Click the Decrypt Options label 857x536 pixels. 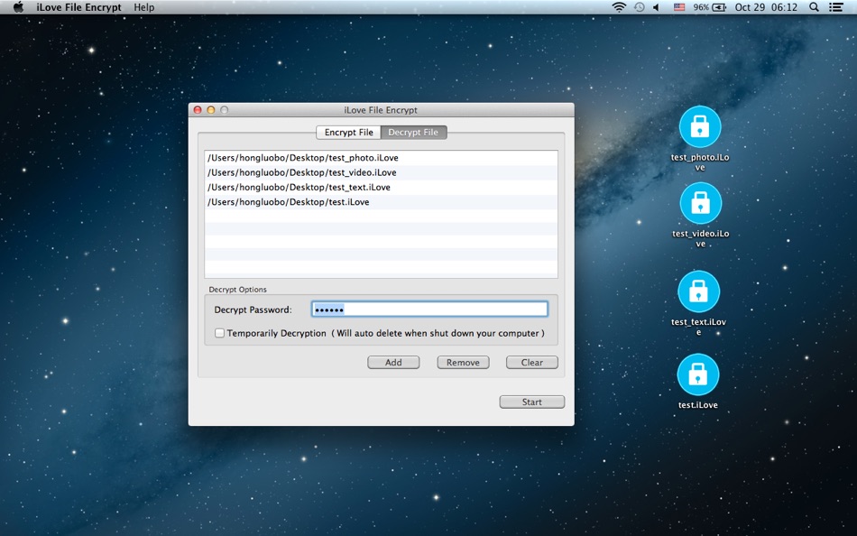pyautogui.click(x=238, y=290)
